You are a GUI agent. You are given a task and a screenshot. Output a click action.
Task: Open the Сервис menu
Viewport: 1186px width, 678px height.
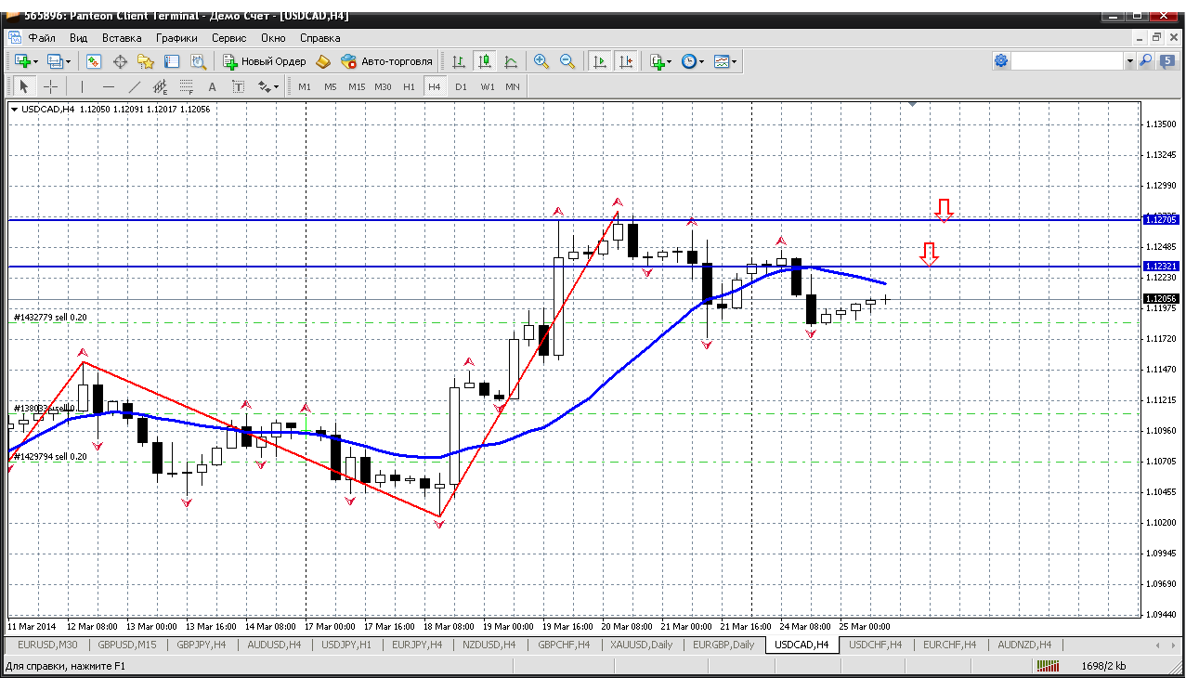pyautogui.click(x=228, y=38)
